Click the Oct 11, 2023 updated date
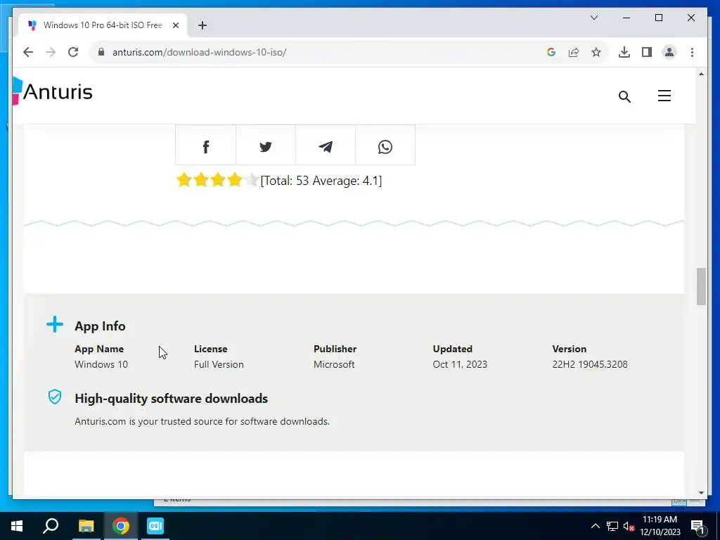 click(x=460, y=365)
